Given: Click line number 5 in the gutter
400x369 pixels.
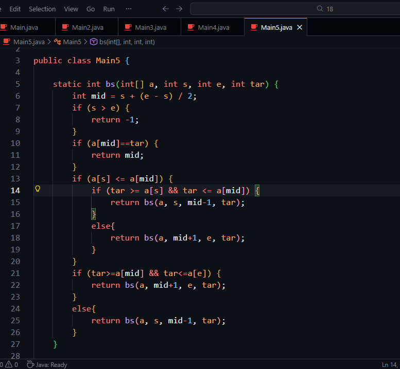Looking at the screenshot, I should point(18,84).
